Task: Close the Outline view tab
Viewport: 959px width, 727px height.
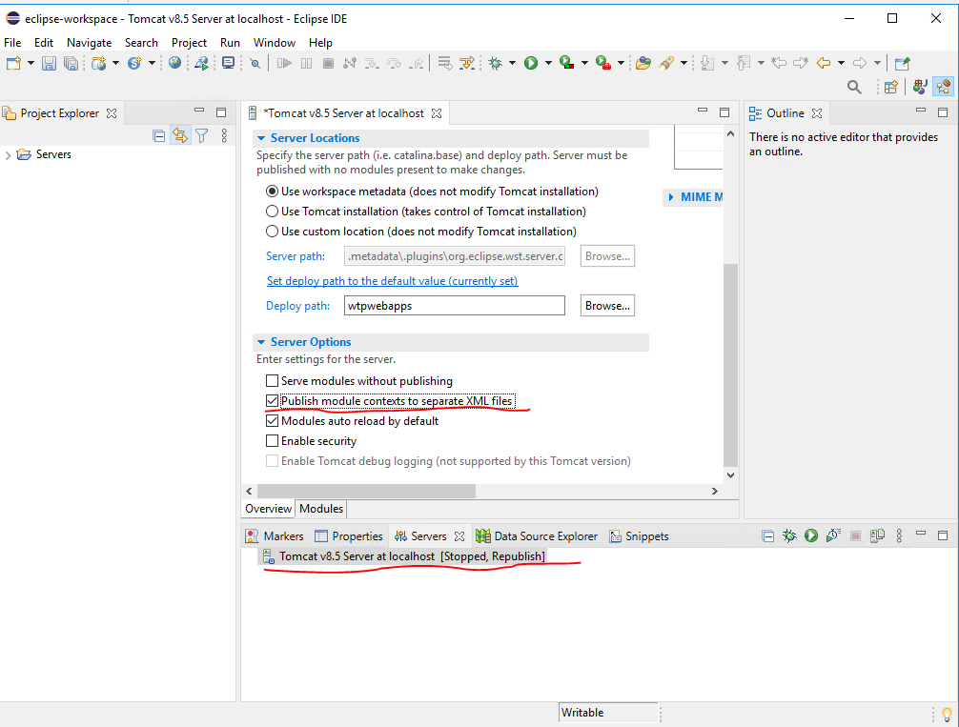Action: (817, 113)
